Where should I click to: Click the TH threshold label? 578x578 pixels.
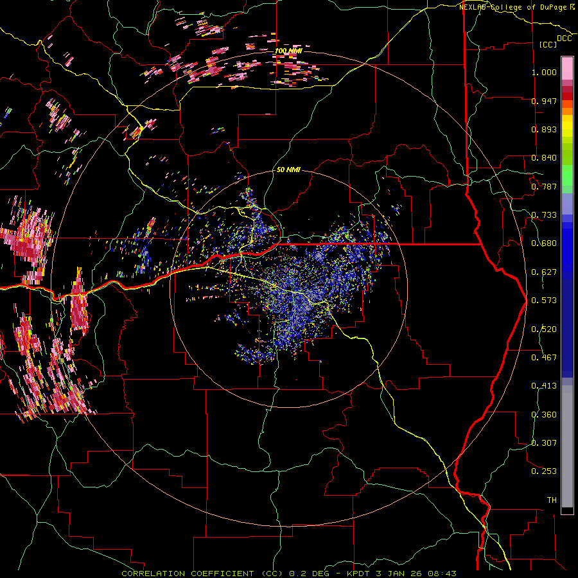552,500
